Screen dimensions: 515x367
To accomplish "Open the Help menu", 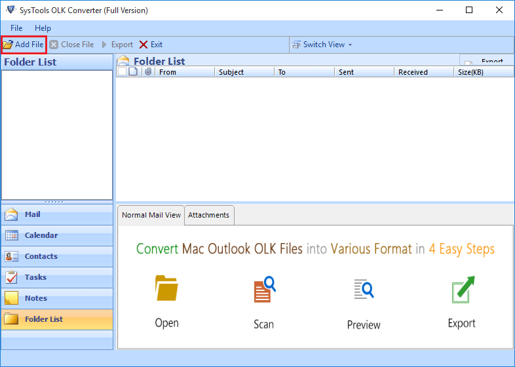I will [43, 28].
